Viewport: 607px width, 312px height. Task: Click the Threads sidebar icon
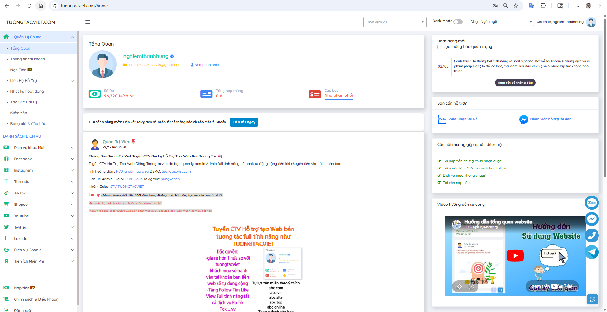click(x=6, y=181)
